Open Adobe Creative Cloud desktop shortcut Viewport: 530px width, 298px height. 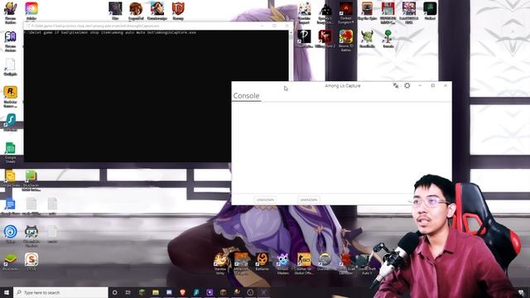[x=31, y=12]
